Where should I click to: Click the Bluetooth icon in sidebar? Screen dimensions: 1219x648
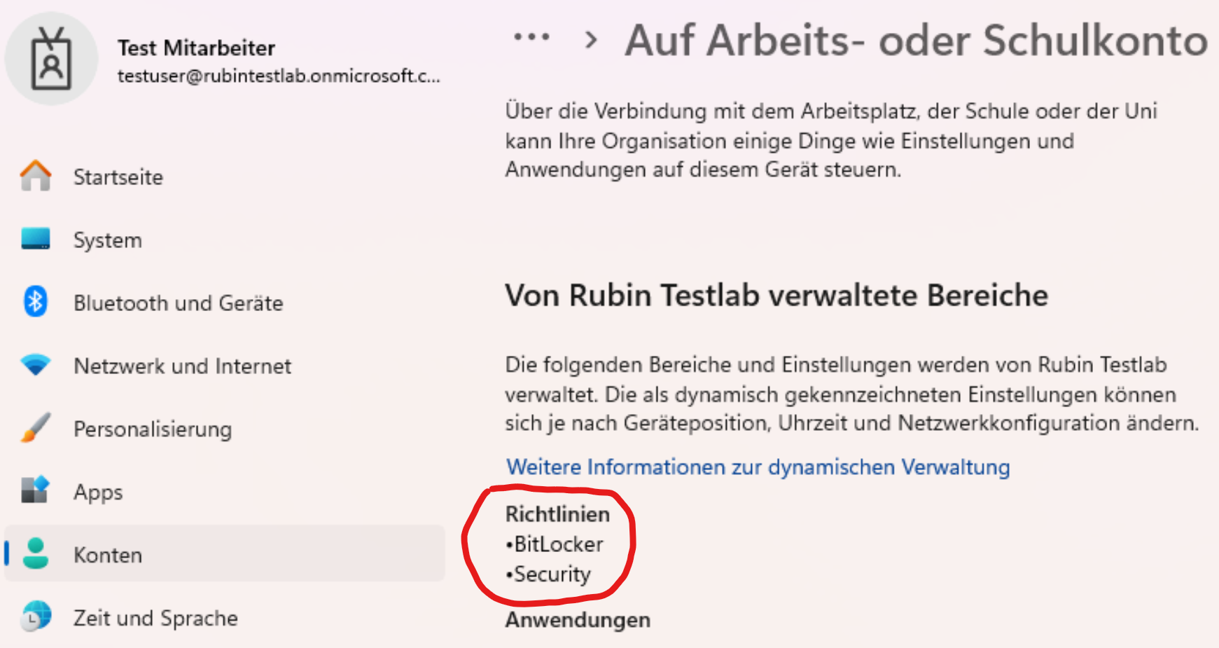36,302
